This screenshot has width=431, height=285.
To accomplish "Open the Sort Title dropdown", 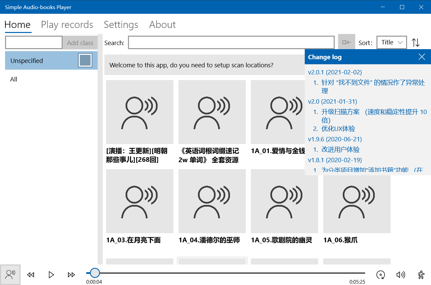I will click(392, 42).
